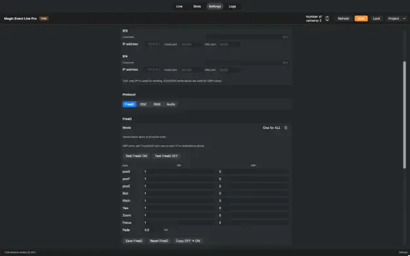Click the Yaw OFF value field
Image resolution: width=410 pixels, height=256 pixels.
[x=253, y=208]
